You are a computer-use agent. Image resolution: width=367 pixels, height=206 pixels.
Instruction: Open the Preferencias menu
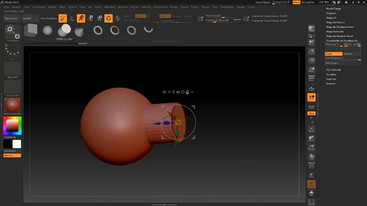click(x=161, y=7)
